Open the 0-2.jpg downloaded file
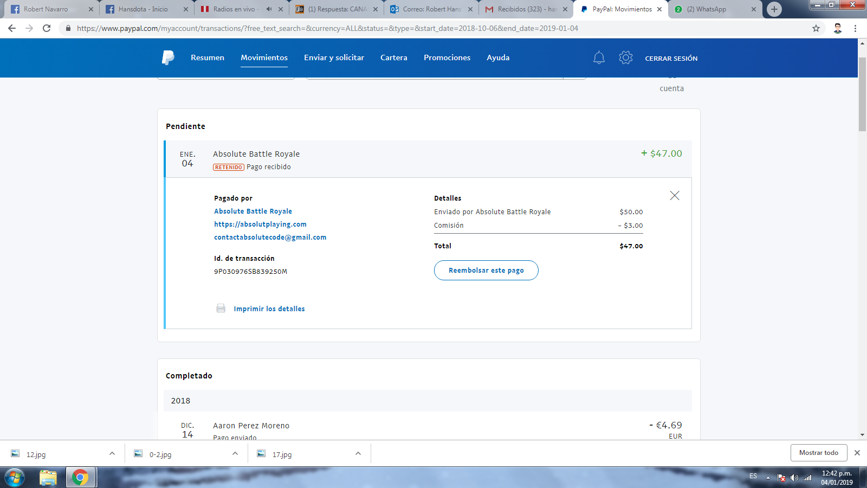Screen dimensions: 867x488 point(160,454)
